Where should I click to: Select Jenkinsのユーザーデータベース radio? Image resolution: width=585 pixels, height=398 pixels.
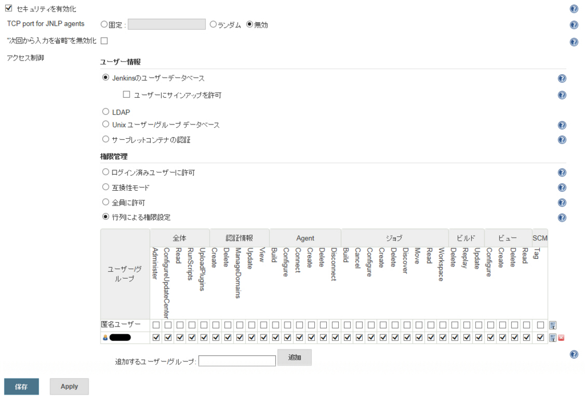click(106, 78)
